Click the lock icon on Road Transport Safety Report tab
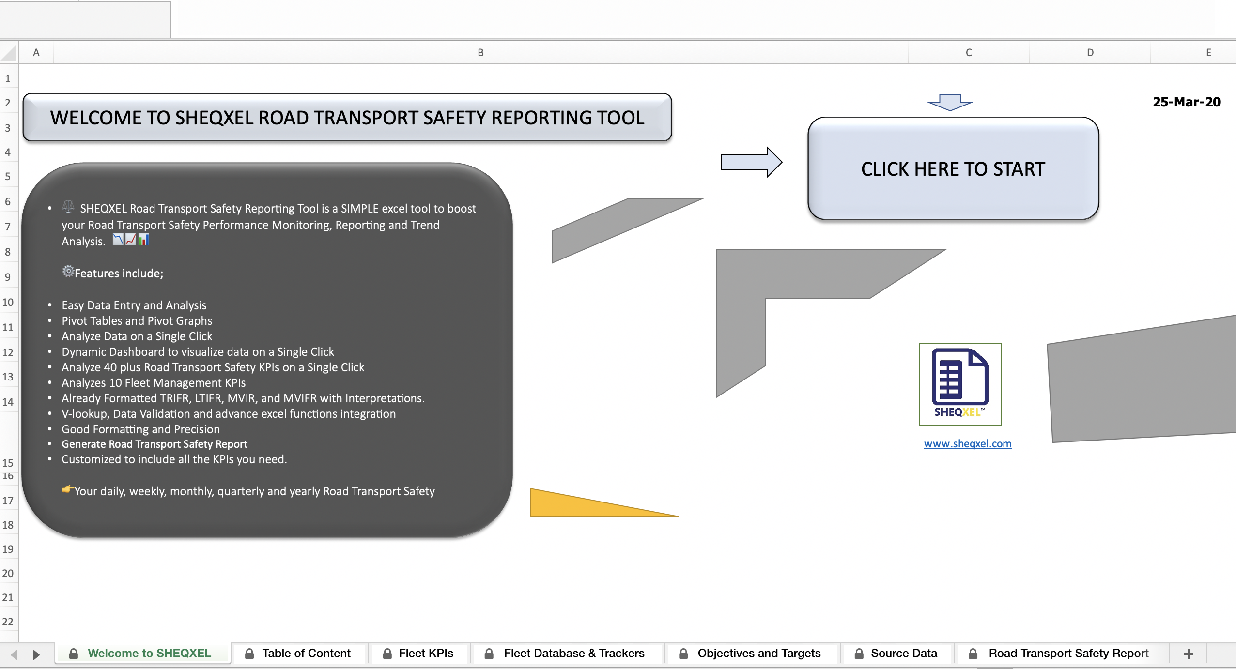The image size is (1236, 669). pos(973,654)
